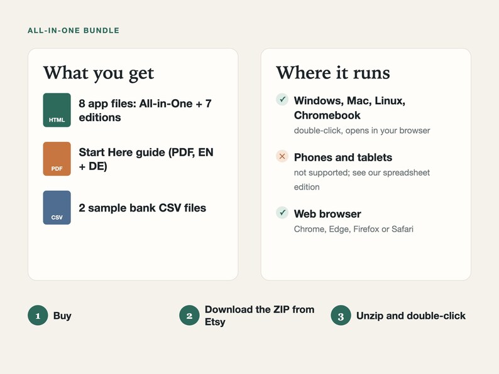The image size is (499, 374).
Task: Click 'Download the ZIP from Etsy' step text
Action: pyautogui.click(x=260, y=316)
